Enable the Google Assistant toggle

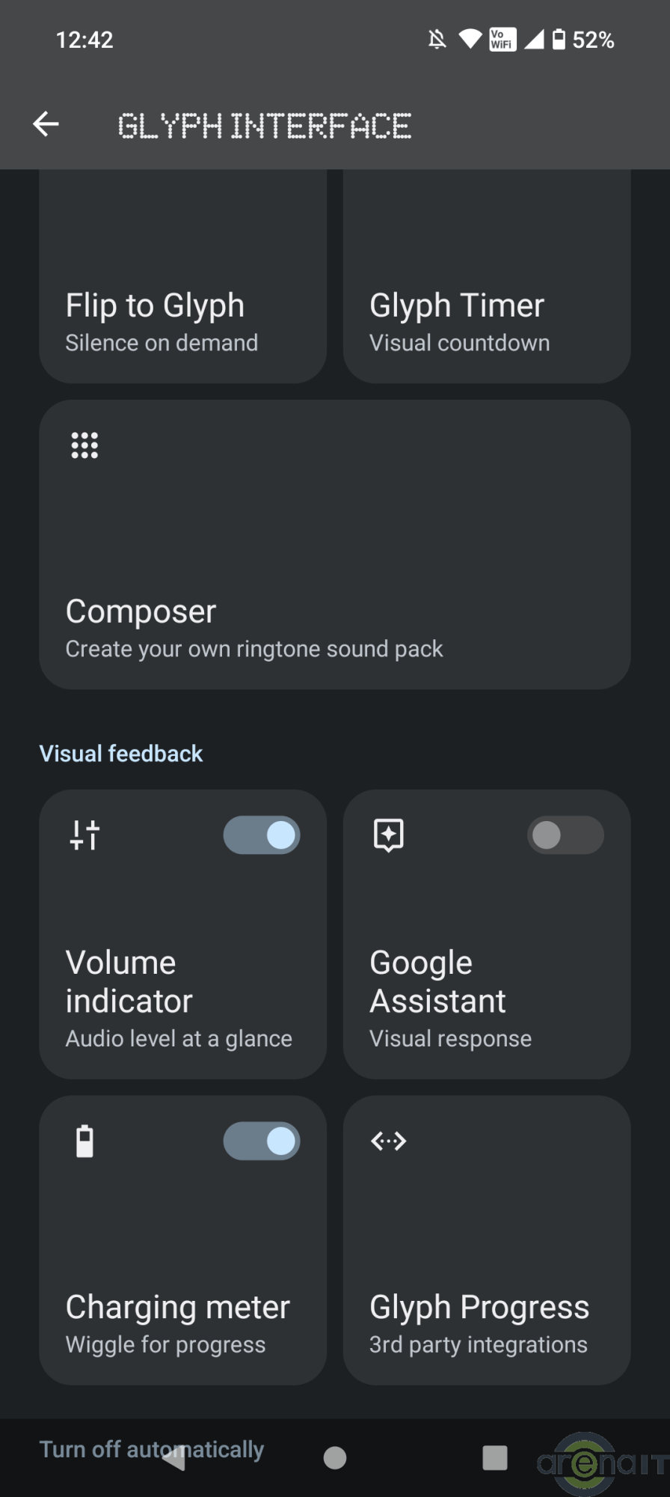pyautogui.click(x=565, y=835)
